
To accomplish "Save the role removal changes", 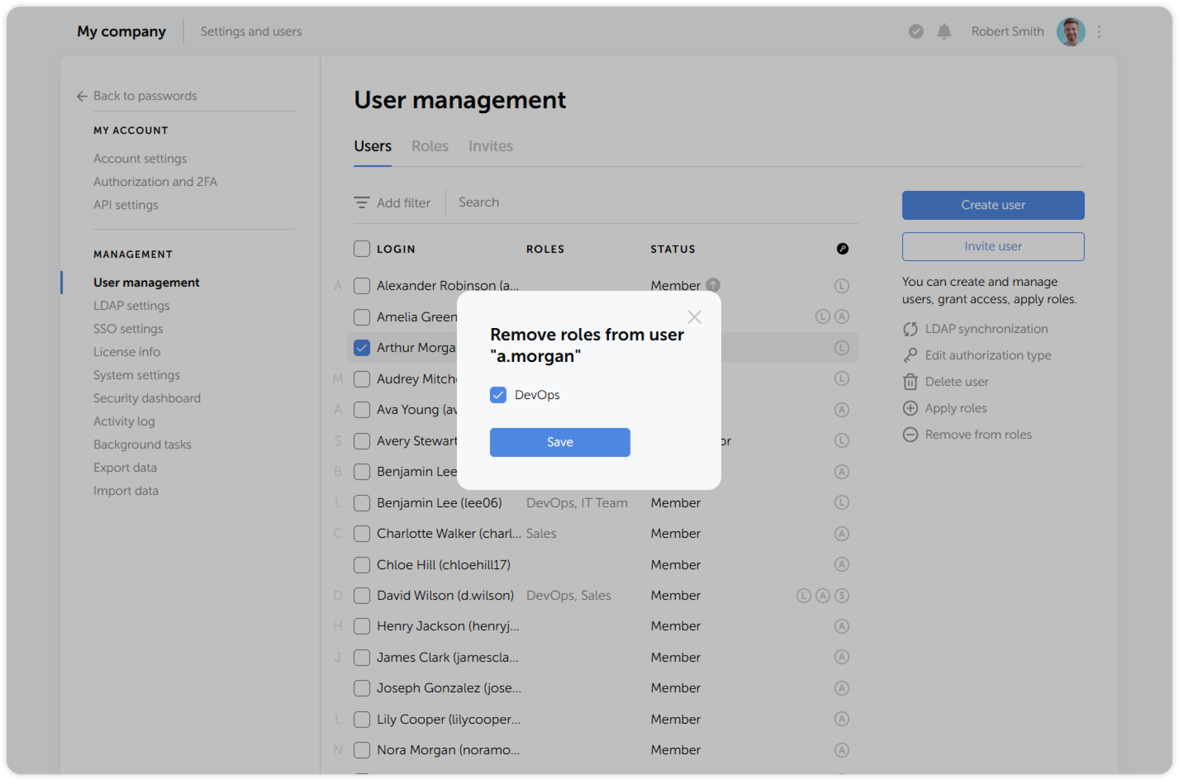I will click(x=560, y=442).
